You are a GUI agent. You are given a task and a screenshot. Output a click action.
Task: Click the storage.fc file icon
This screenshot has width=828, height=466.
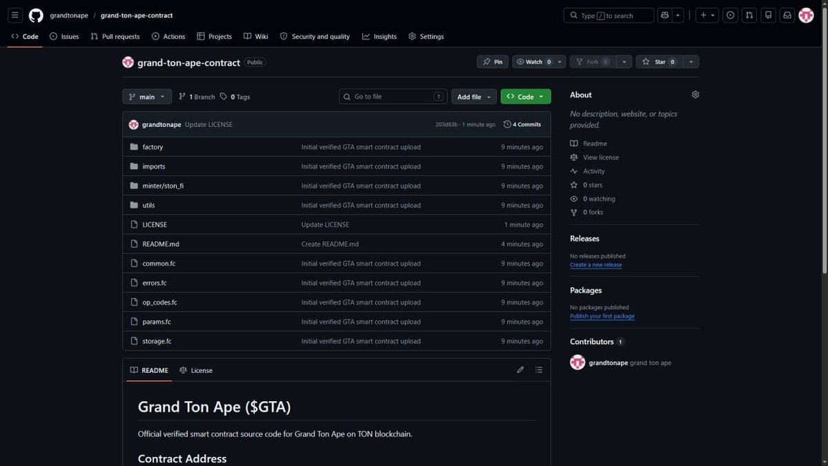tap(135, 341)
